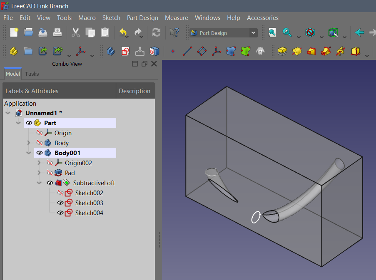Select the Pad tool
Screen dimensions: 376x280
coord(282,51)
